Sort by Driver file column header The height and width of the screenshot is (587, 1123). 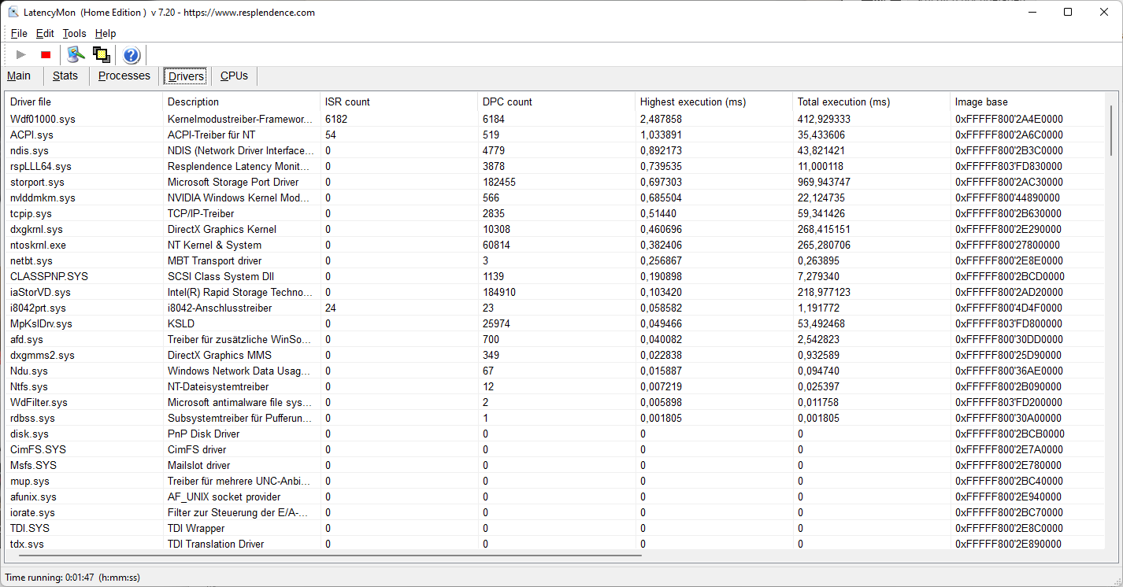tap(83, 102)
